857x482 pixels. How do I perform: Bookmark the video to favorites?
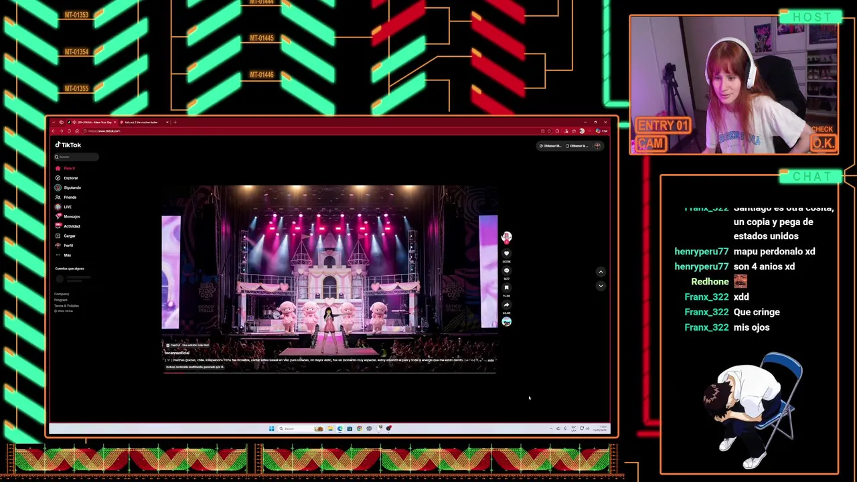point(506,287)
